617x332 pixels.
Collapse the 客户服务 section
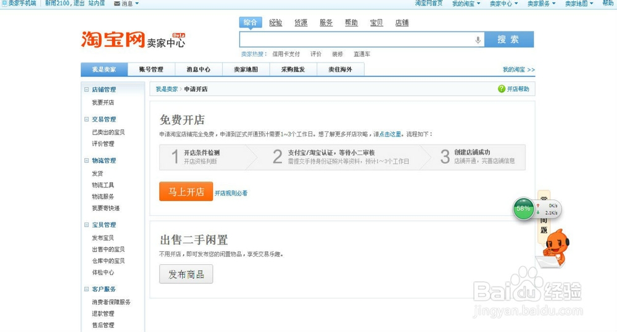(86, 289)
